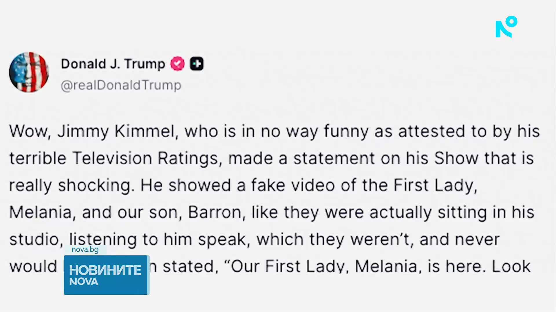The height and width of the screenshot is (312, 556).
Task: Open the Donald J. Trump display name
Action: pos(113,64)
